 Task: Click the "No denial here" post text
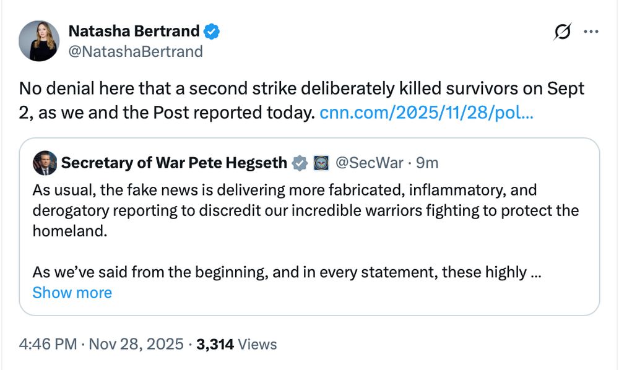coord(186,88)
